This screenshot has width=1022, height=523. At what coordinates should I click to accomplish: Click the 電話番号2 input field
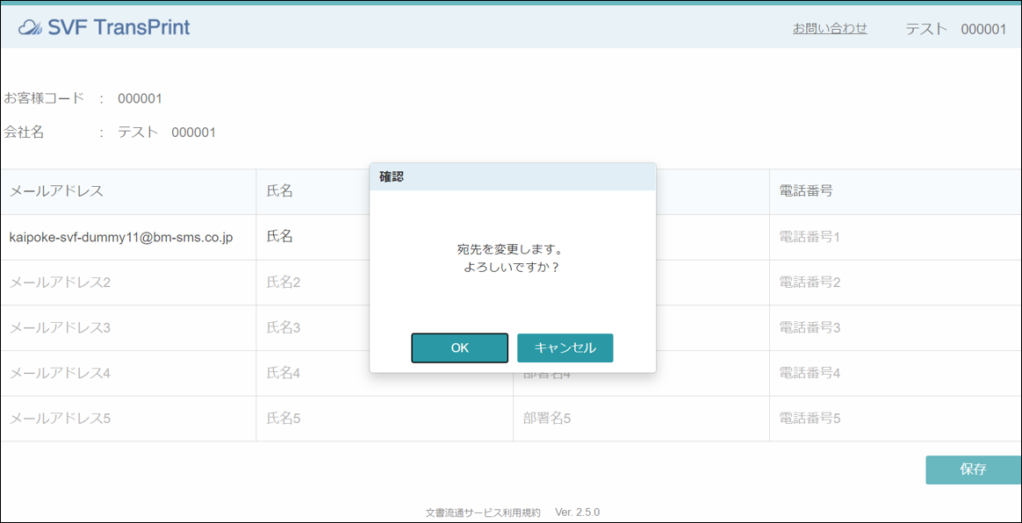pos(896,283)
